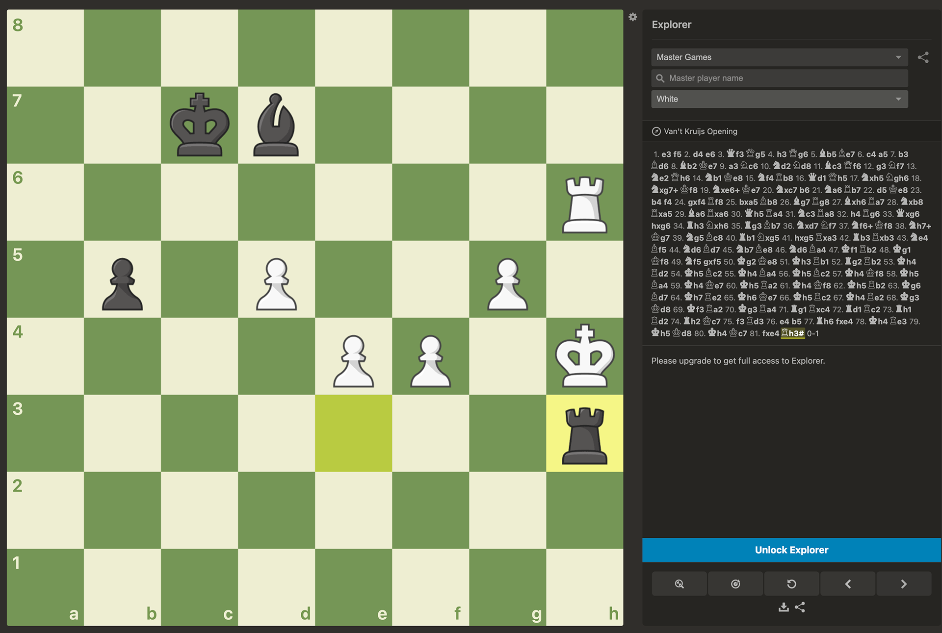Open the Master Games database dropdown
The width and height of the screenshot is (942, 633).
(x=780, y=57)
